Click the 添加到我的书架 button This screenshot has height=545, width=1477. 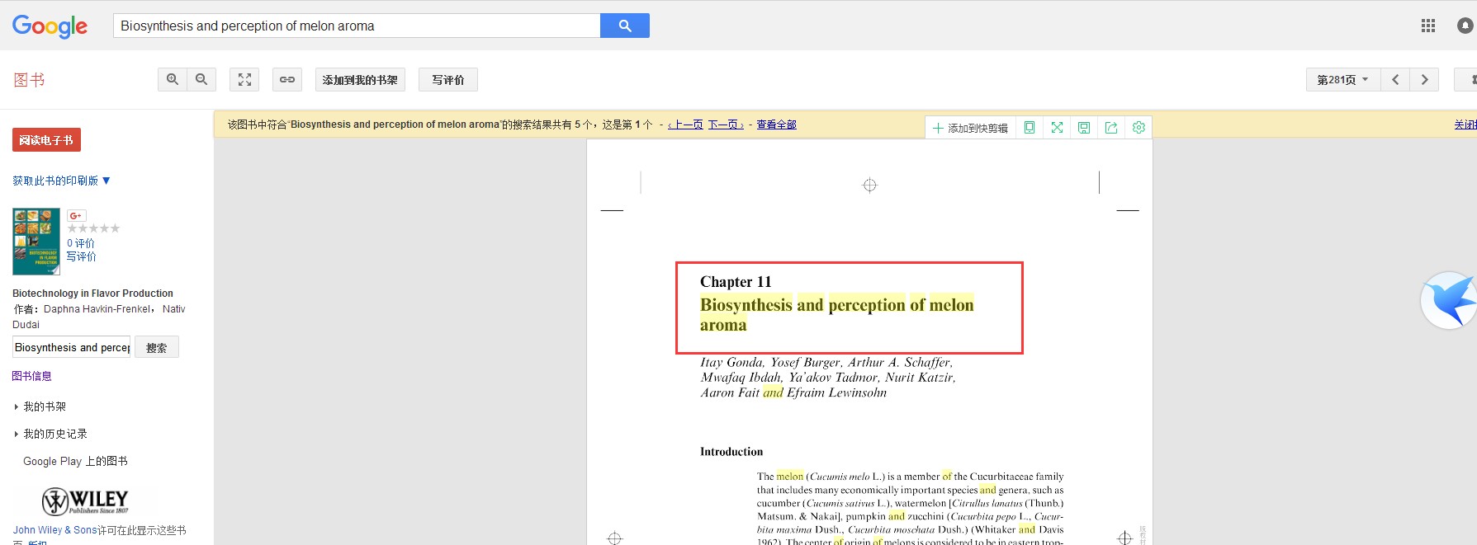click(360, 80)
